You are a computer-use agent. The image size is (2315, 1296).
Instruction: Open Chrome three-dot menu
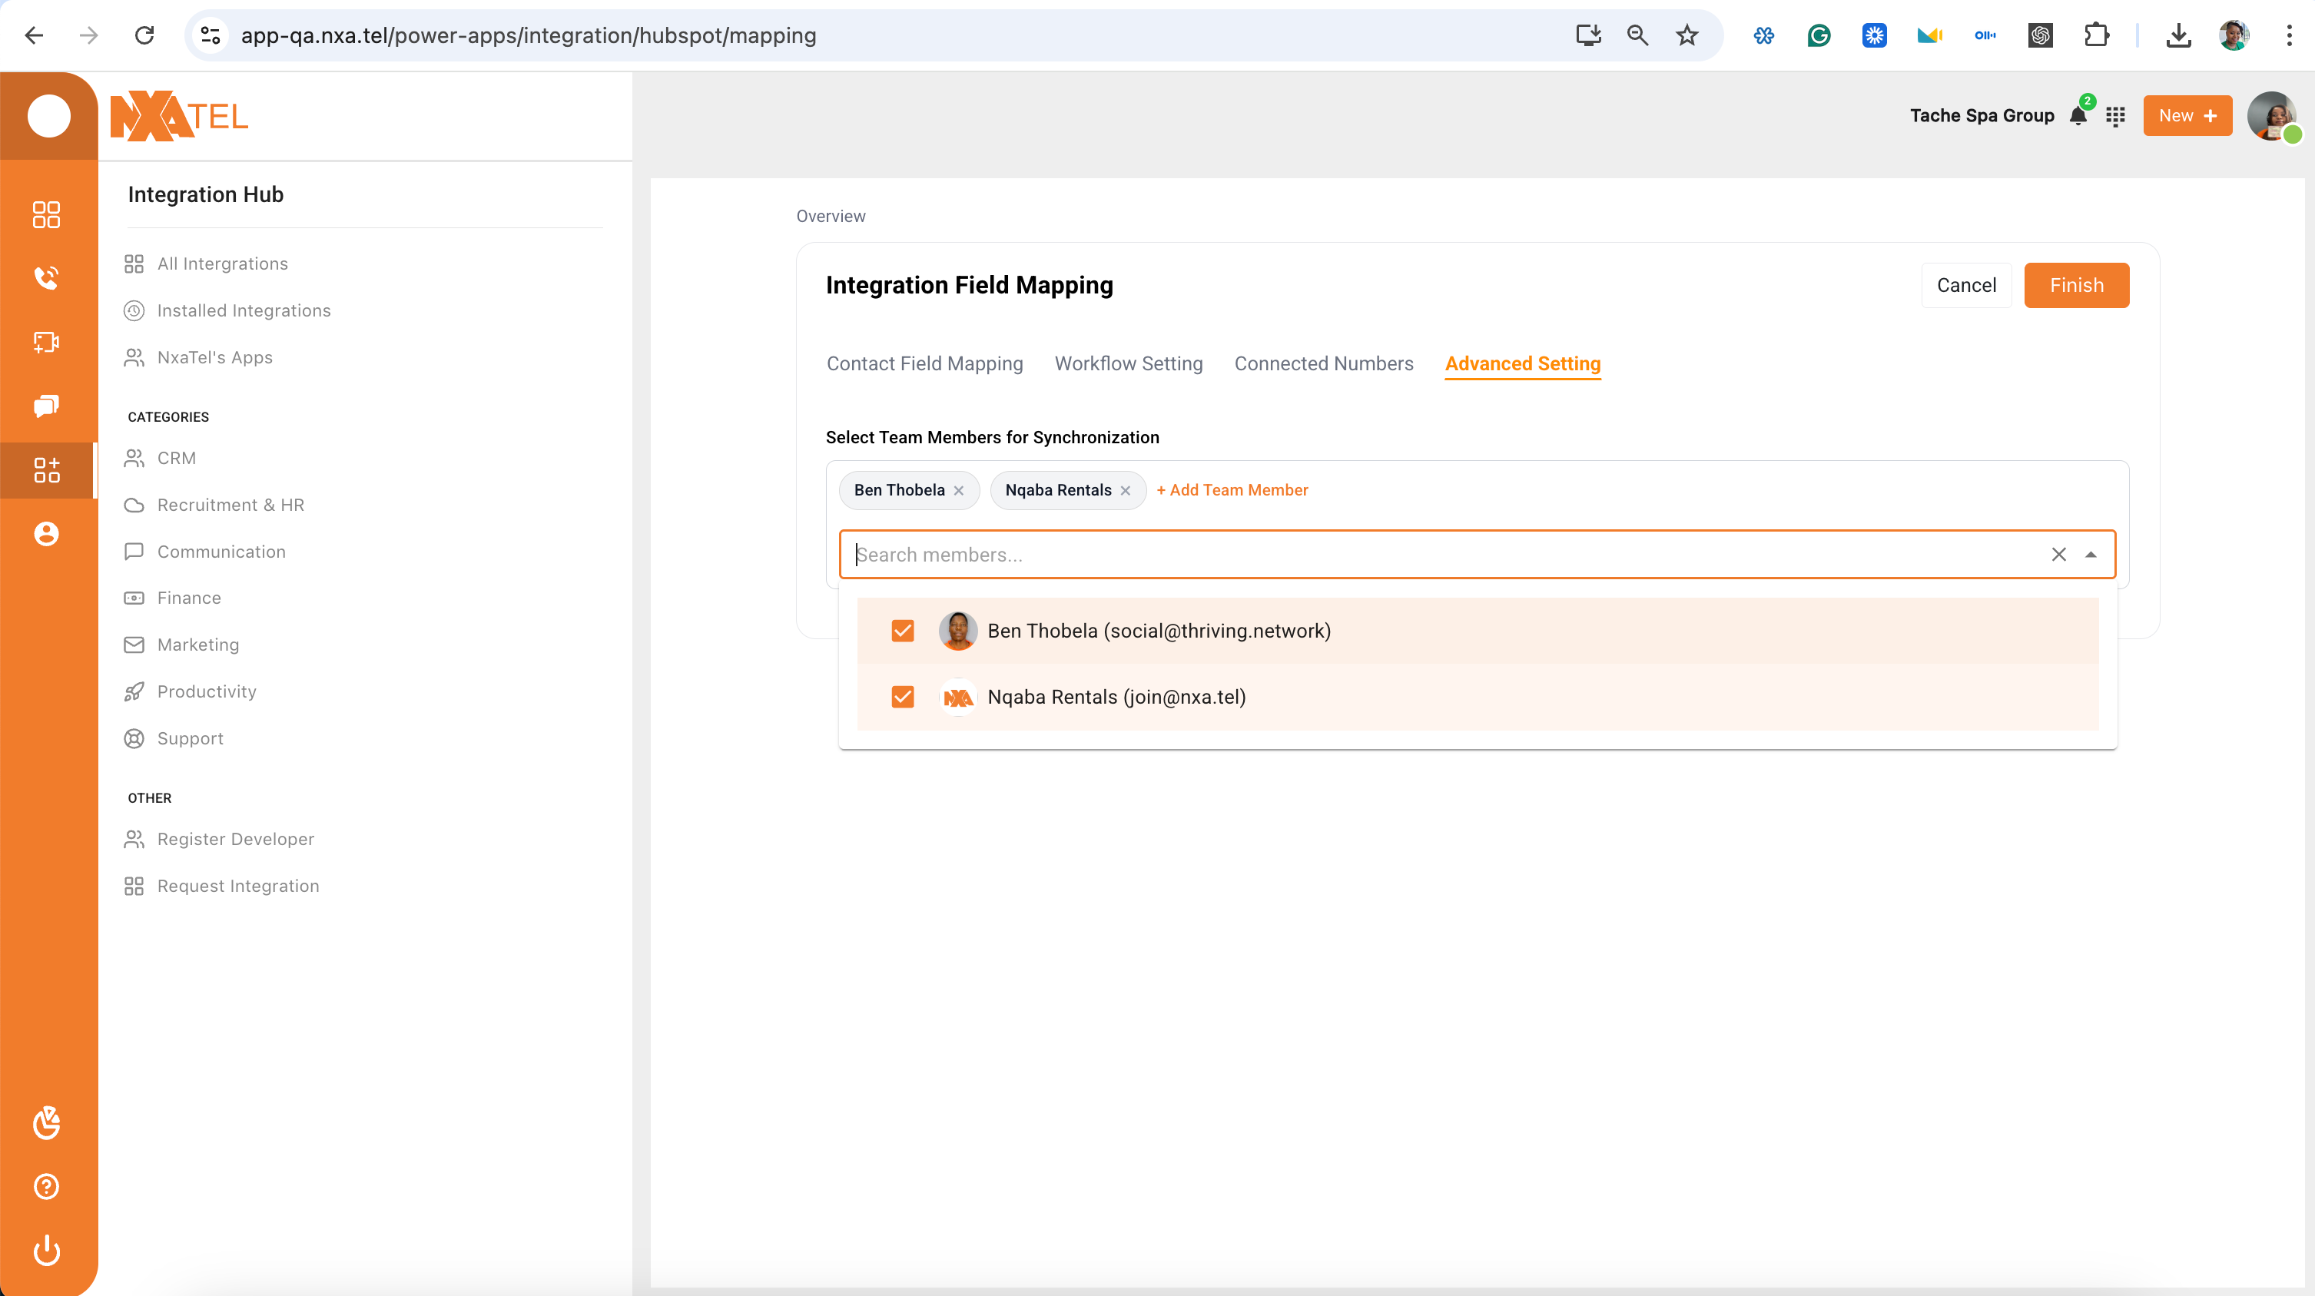(x=2289, y=35)
